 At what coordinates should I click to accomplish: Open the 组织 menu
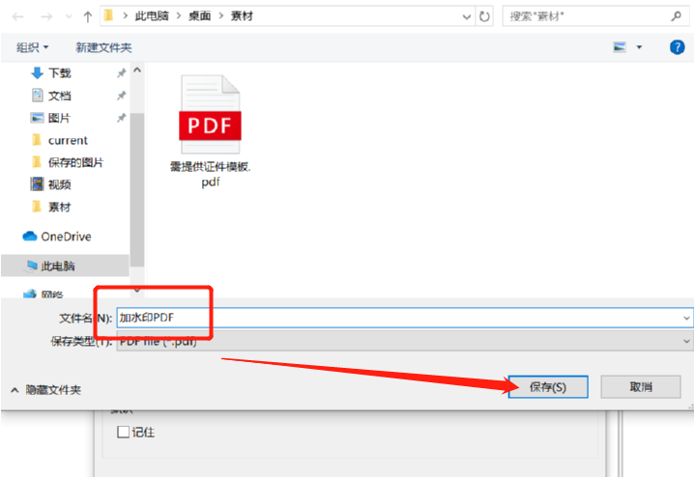[x=32, y=47]
